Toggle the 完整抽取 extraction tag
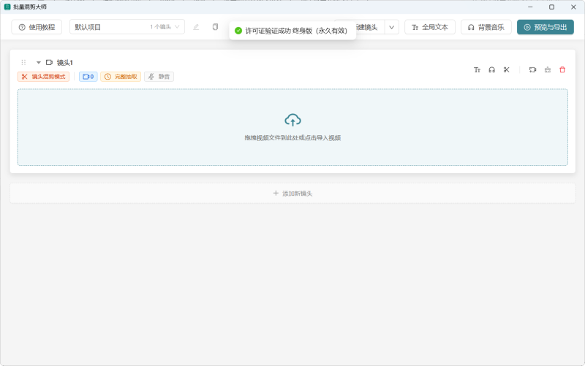This screenshot has width=585, height=366. coord(121,77)
